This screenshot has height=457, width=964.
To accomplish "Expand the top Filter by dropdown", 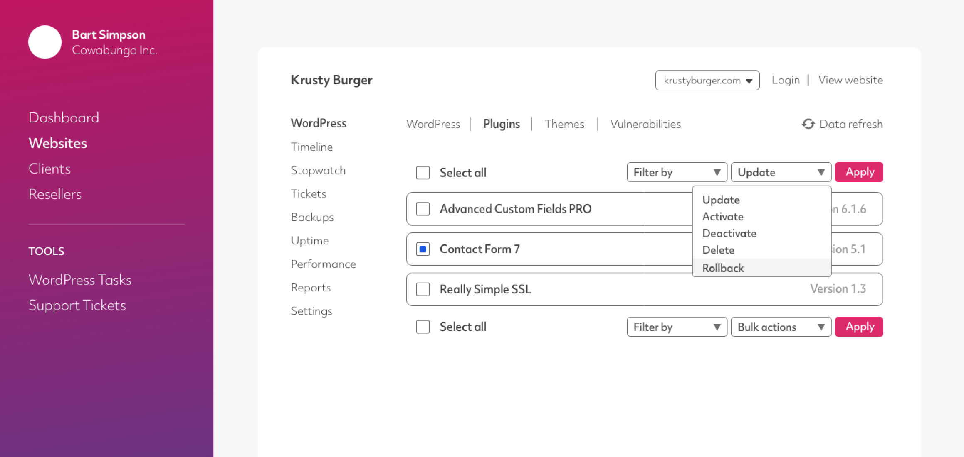I will [x=677, y=172].
